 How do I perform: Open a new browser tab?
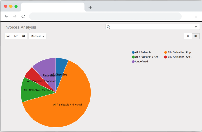click(x=90, y=7)
